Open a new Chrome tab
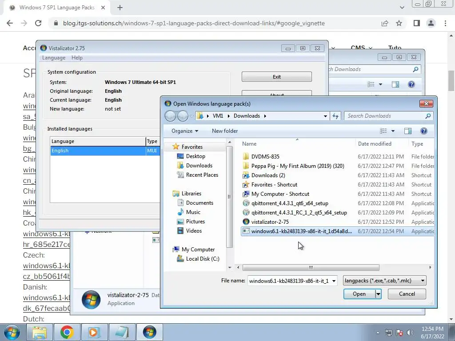 [120, 8]
